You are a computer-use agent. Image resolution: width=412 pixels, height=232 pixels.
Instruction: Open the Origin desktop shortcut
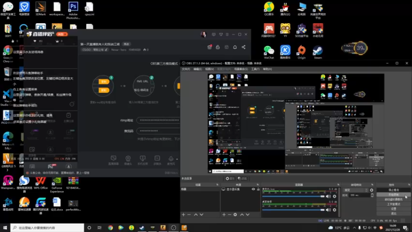[x=301, y=52]
